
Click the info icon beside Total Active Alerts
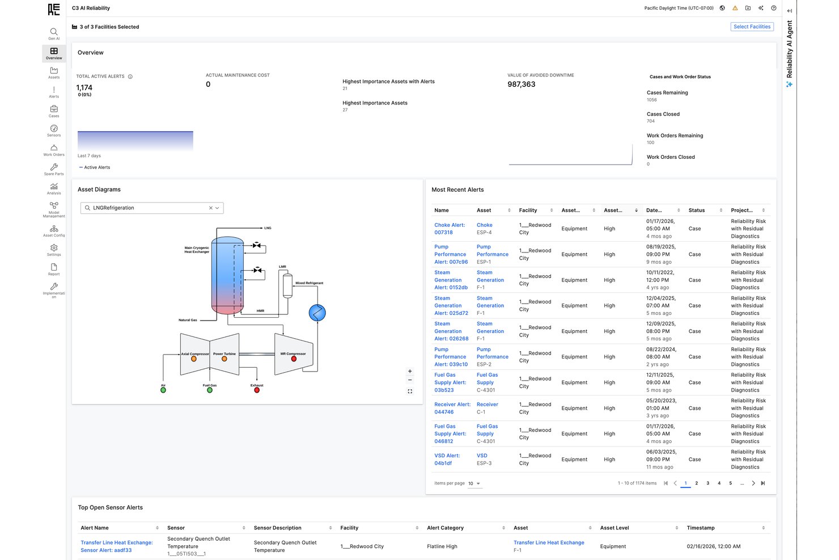[x=130, y=77]
